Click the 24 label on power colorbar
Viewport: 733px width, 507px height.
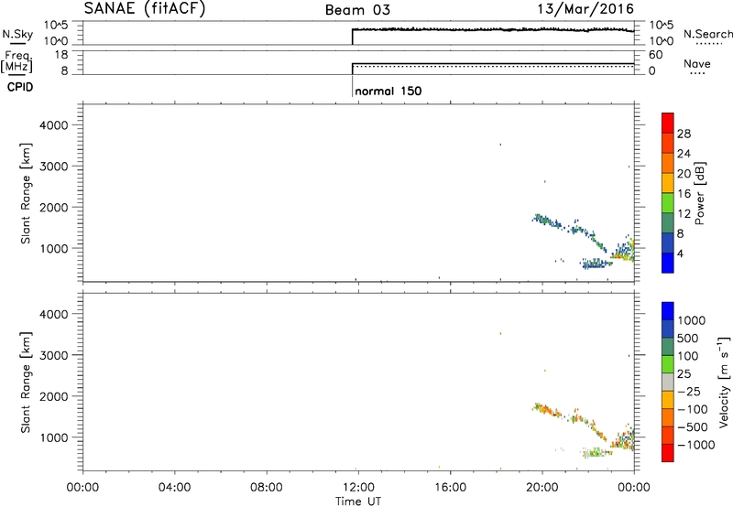(x=684, y=154)
